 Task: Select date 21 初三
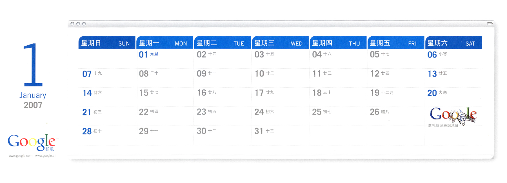[92, 112]
